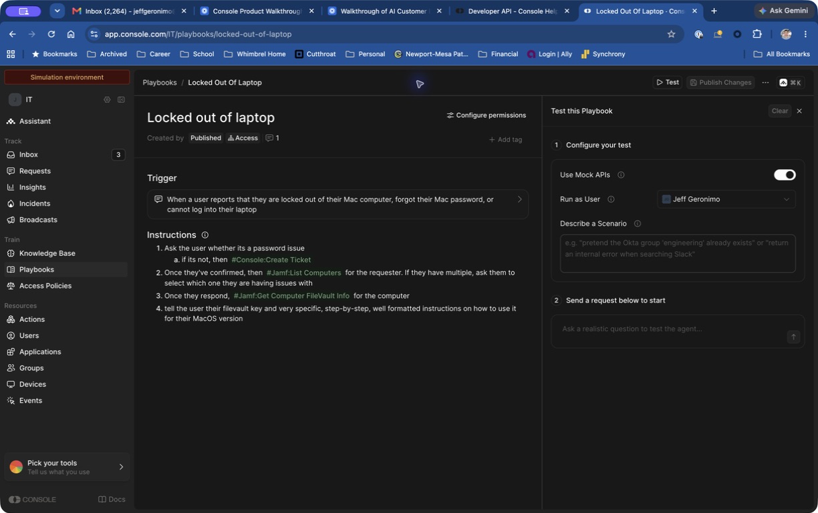Click the Test play button
This screenshot has height=513, width=818.
[x=667, y=82]
